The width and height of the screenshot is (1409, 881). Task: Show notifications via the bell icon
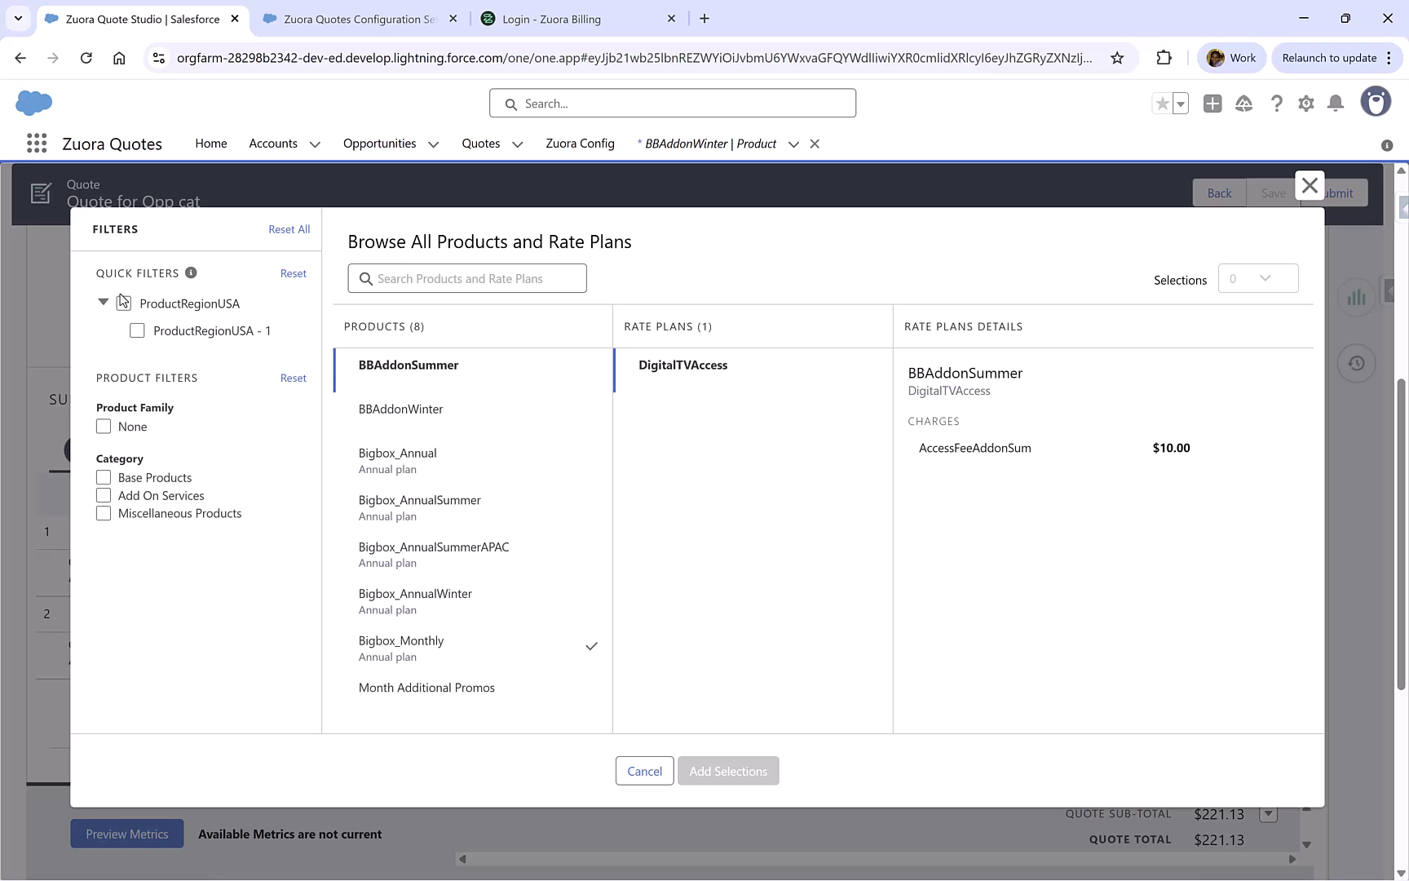tap(1335, 104)
